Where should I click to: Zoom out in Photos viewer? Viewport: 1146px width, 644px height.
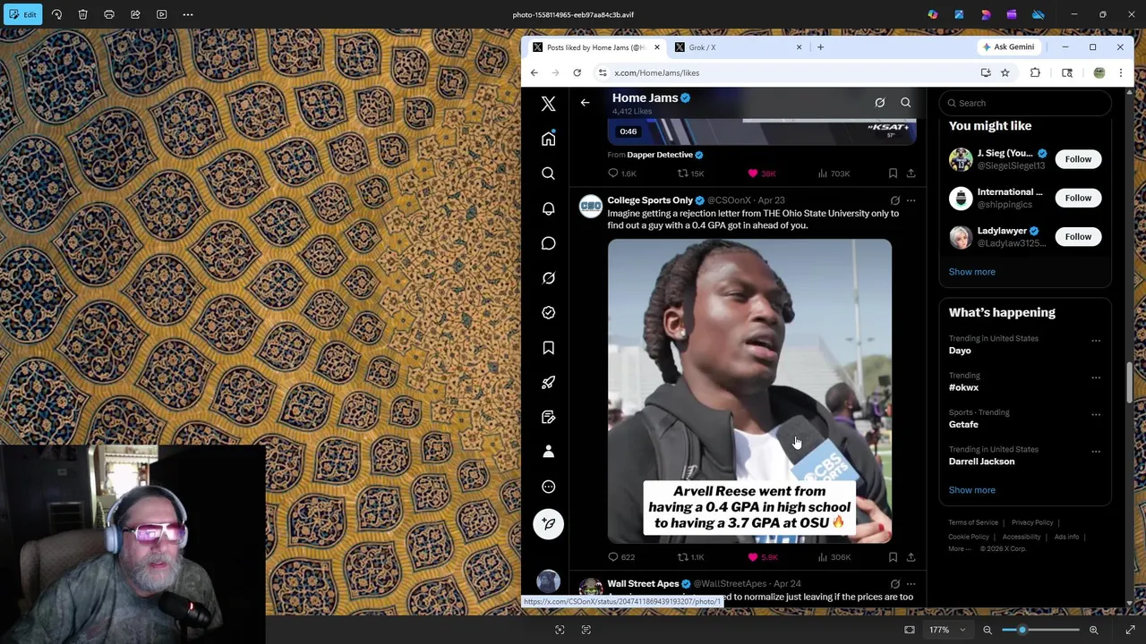click(988, 630)
